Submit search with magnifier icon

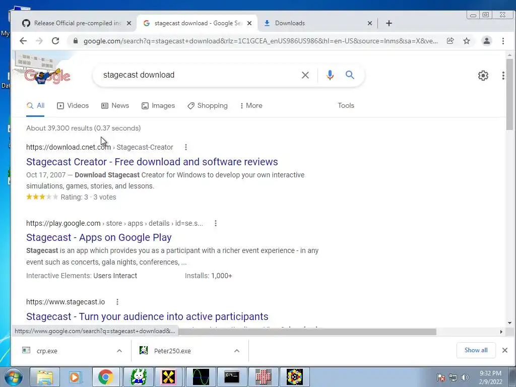(350, 75)
